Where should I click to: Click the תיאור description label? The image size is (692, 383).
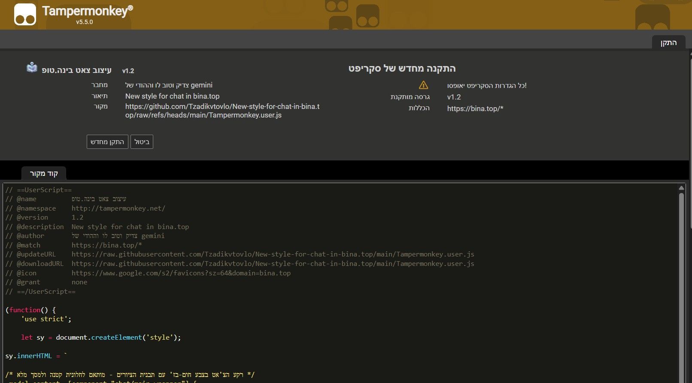[x=100, y=96]
